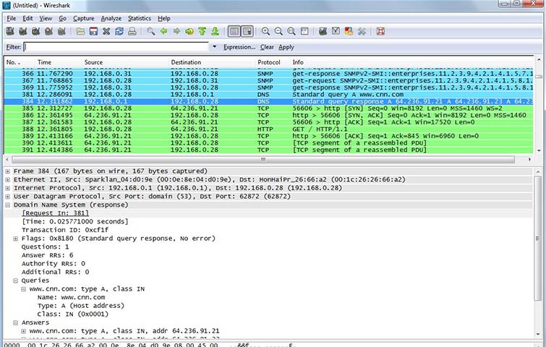Image resolution: width=546 pixels, height=347 pixels.
Task: Open the View menu
Action: coord(46,19)
